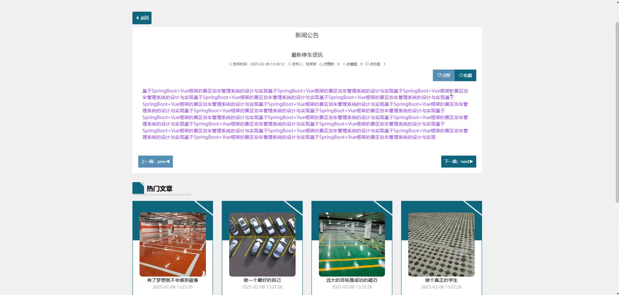This screenshot has width=619, height=295.
Task: Open article 做一个最好的自己
Action: pos(262,280)
